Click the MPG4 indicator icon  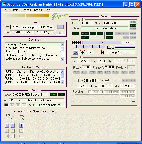133,25
